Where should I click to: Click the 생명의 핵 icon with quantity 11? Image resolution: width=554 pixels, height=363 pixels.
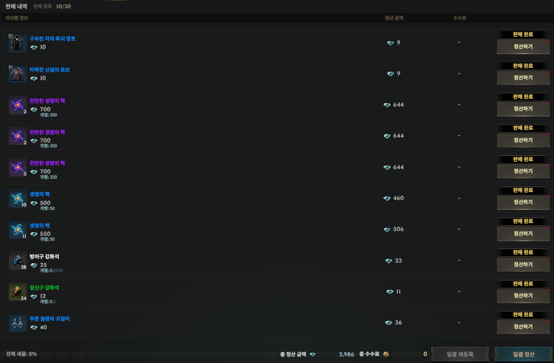tap(18, 230)
